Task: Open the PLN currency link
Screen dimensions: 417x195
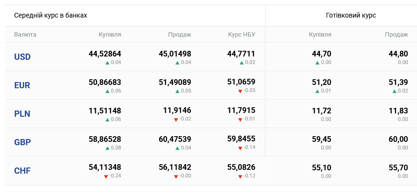Action: pyautogui.click(x=22, y=114)
